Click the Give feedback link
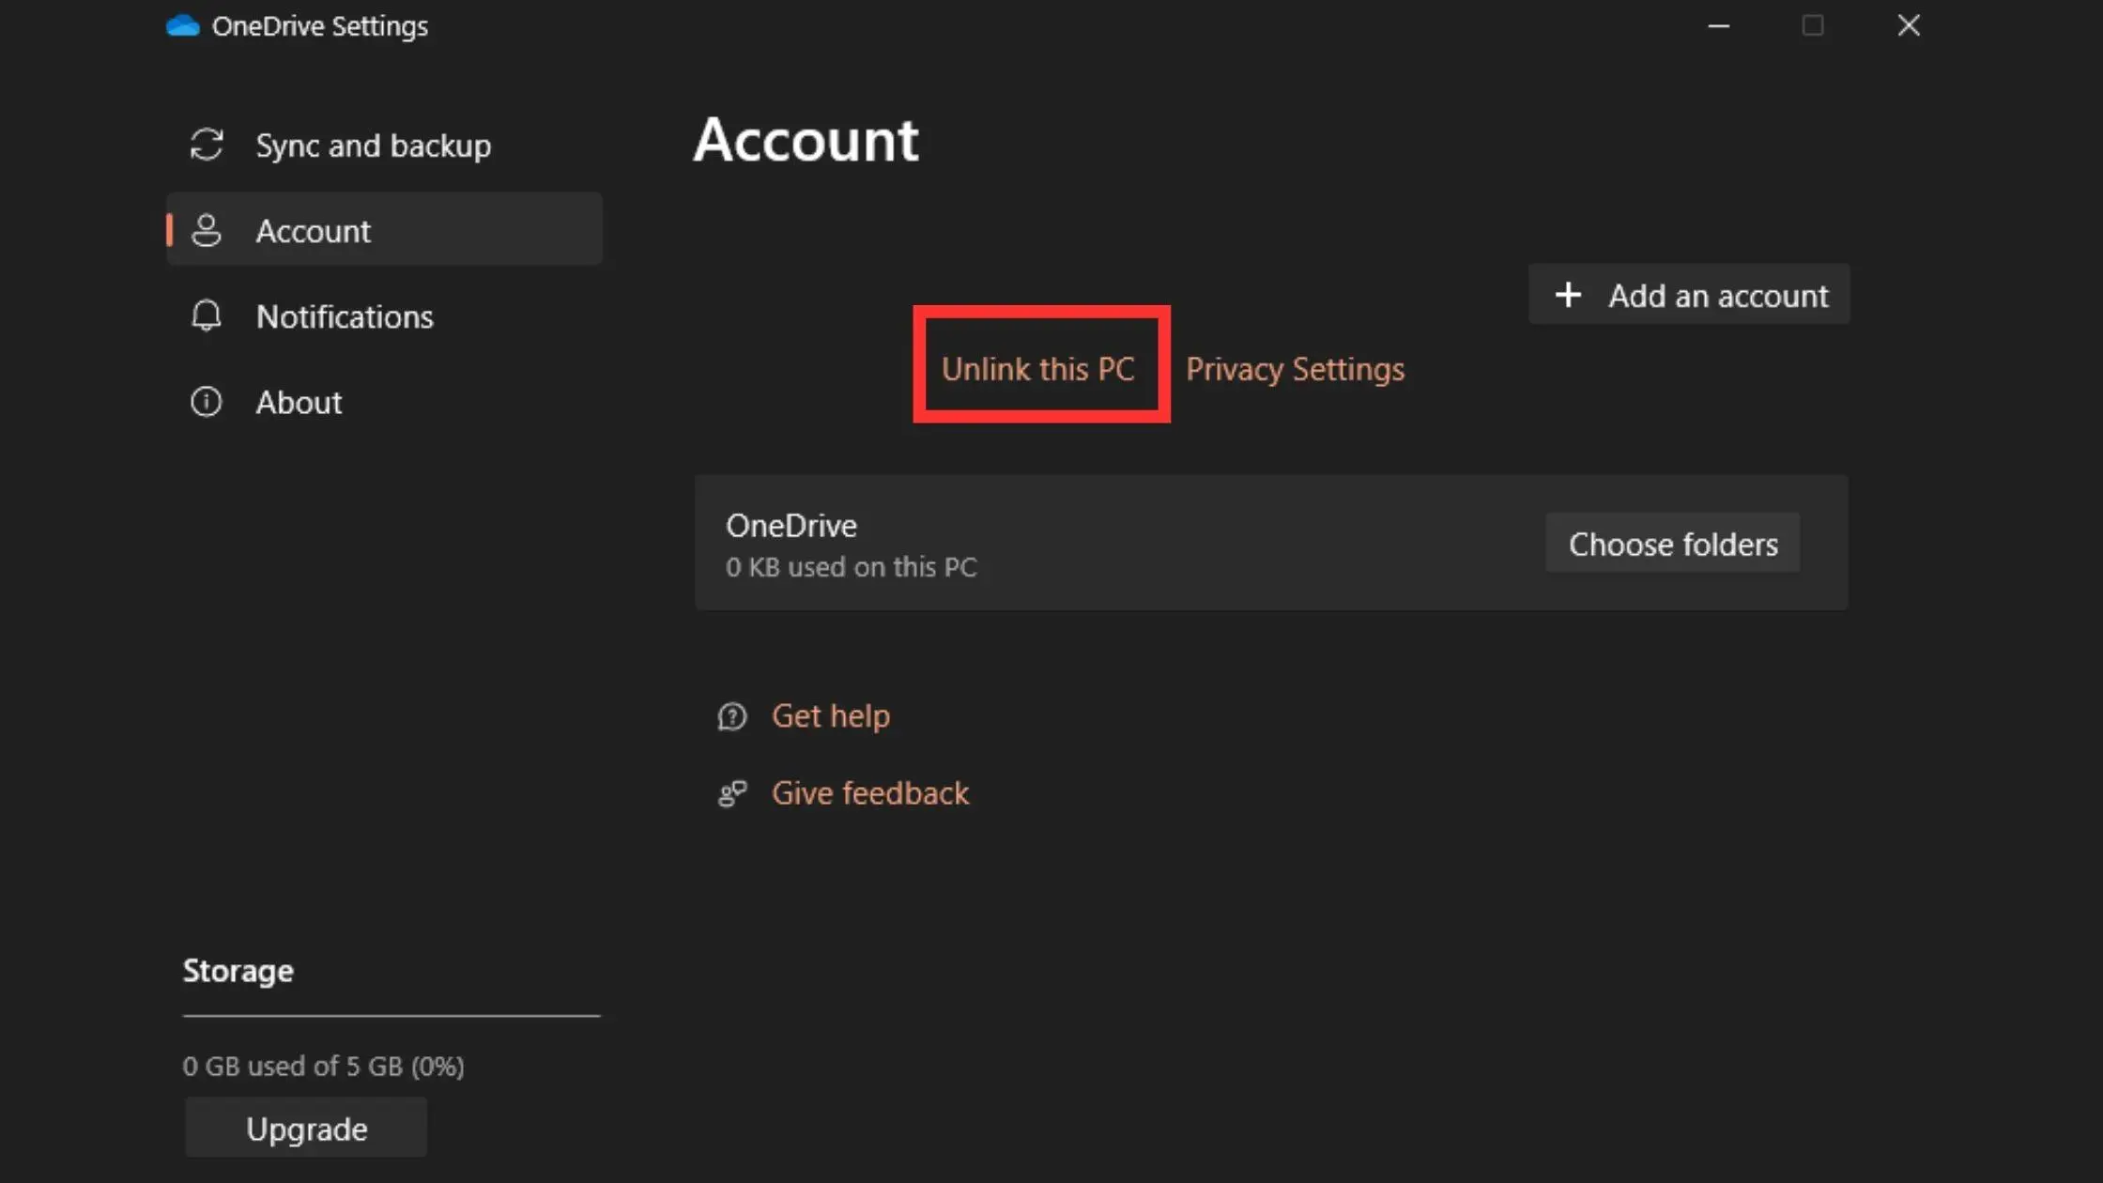This screenshot has height=1183, width=2103. (869, 792)
